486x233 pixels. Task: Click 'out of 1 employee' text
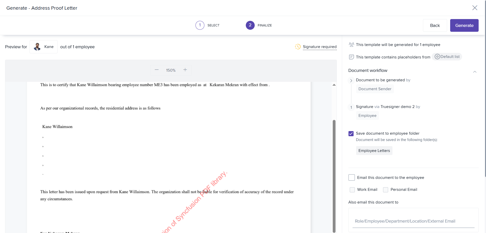coord(77,47)
